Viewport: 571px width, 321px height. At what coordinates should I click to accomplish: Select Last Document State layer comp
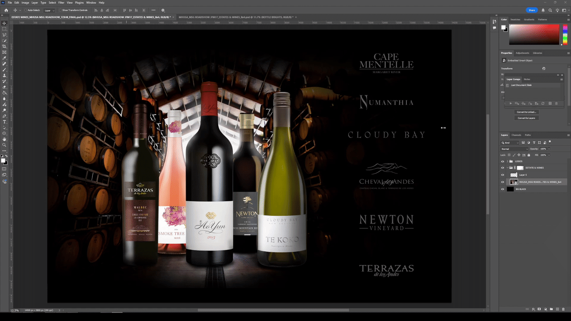(x=521, y=85)
